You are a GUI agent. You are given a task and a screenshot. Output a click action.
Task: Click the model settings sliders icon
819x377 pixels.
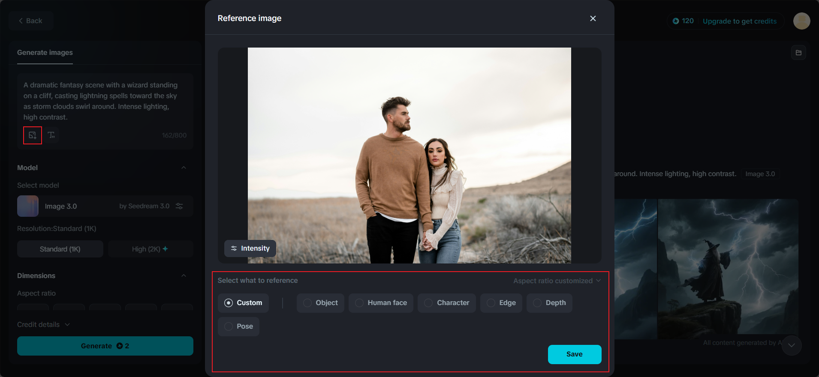click(x=179, y=206)
